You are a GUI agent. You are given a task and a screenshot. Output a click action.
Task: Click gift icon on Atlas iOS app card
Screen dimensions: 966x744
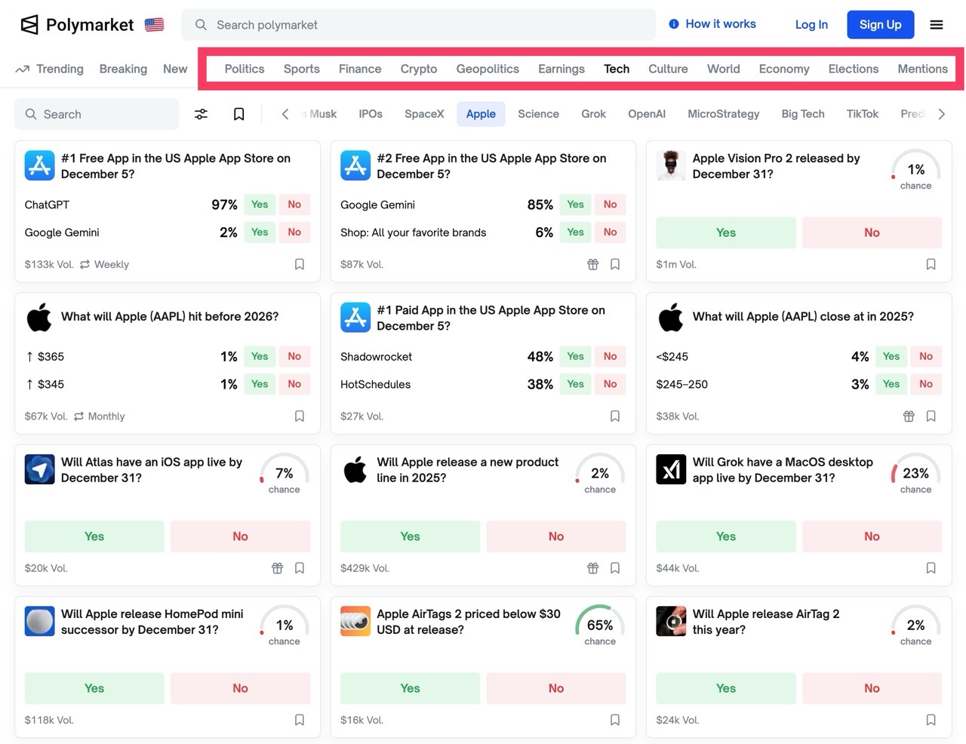click(277, 568)
